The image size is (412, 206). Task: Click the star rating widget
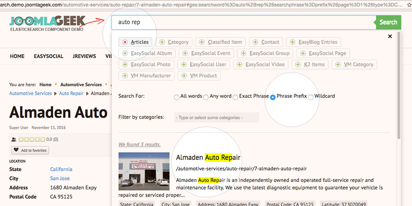tap(32, 139)
